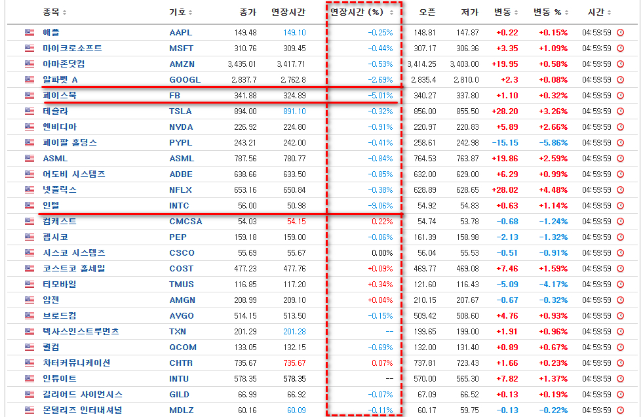Open the 텍사스인스트루먼츠 link
Viewport: 643px width, 417px height.
point(81,331)
